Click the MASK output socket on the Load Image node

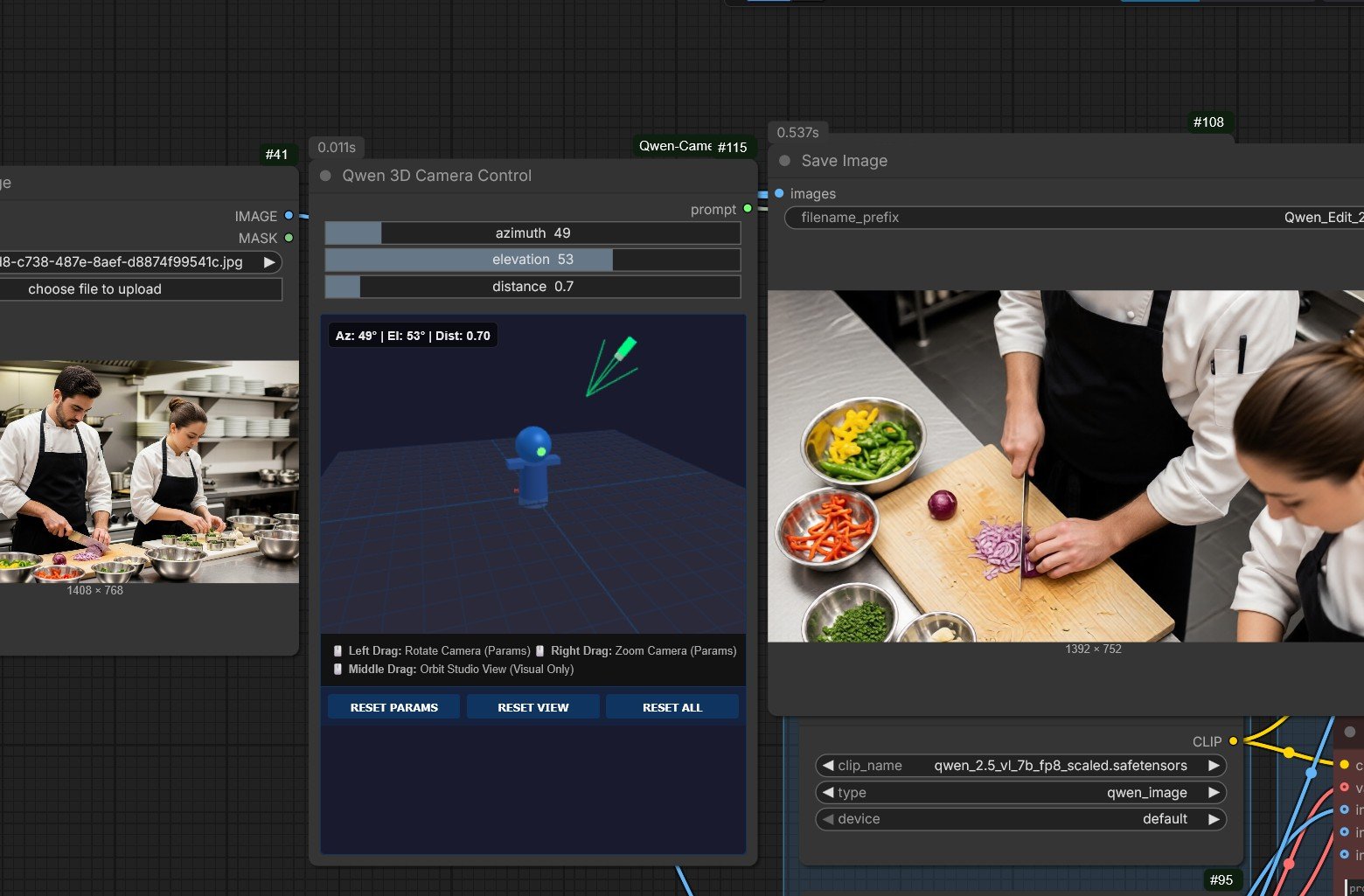tap(289, 238)
